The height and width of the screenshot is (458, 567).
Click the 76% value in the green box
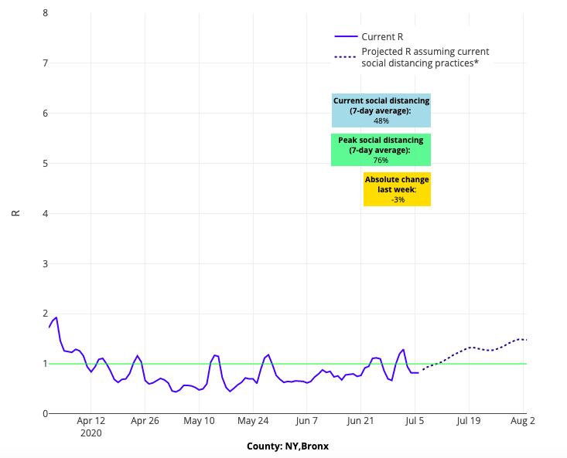click(381, 161)
